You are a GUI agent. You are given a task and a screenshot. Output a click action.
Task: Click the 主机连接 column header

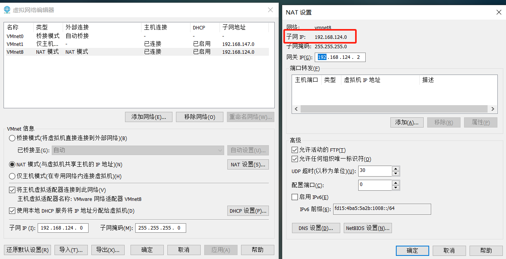coord(165,27)
